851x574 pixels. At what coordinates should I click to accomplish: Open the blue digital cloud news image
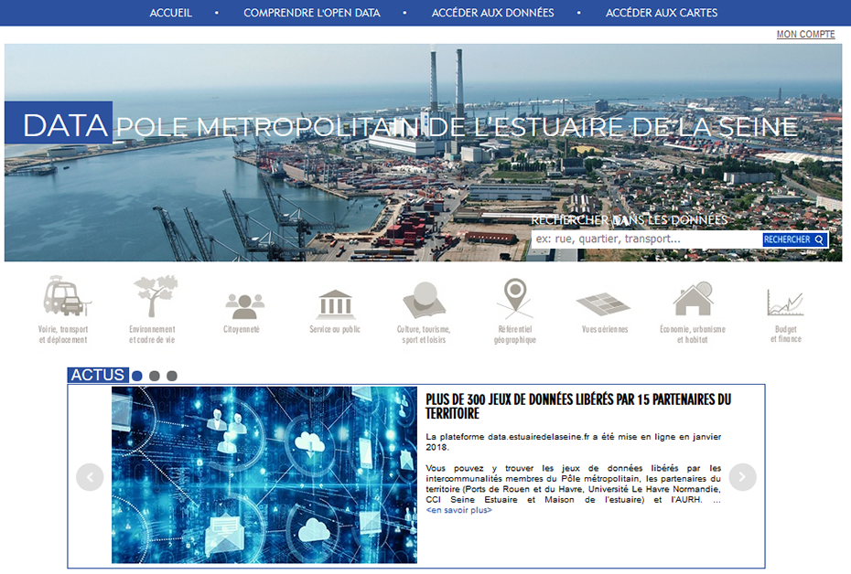[264, 474]
